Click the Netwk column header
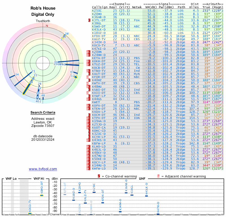Image resolution: width=226 pixels, height=217 pixels. tap(137, 7)
